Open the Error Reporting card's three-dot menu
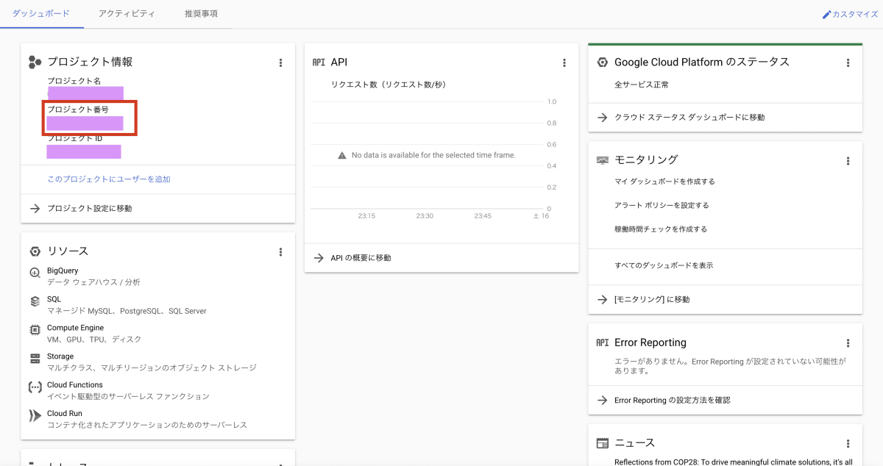This screenshot has width=883, height=466. coord(848,343)
